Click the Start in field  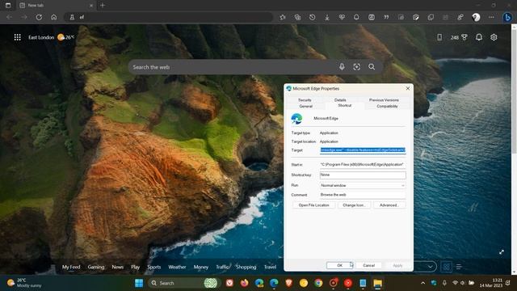pos(363,164)
